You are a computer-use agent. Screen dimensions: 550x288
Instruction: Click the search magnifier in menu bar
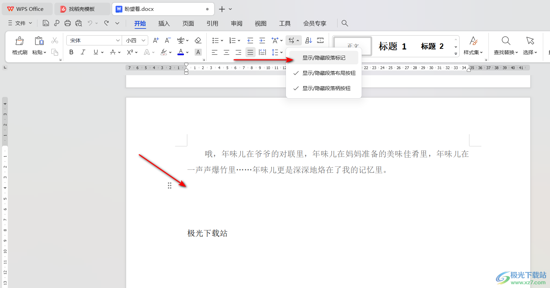coord(345,23)
